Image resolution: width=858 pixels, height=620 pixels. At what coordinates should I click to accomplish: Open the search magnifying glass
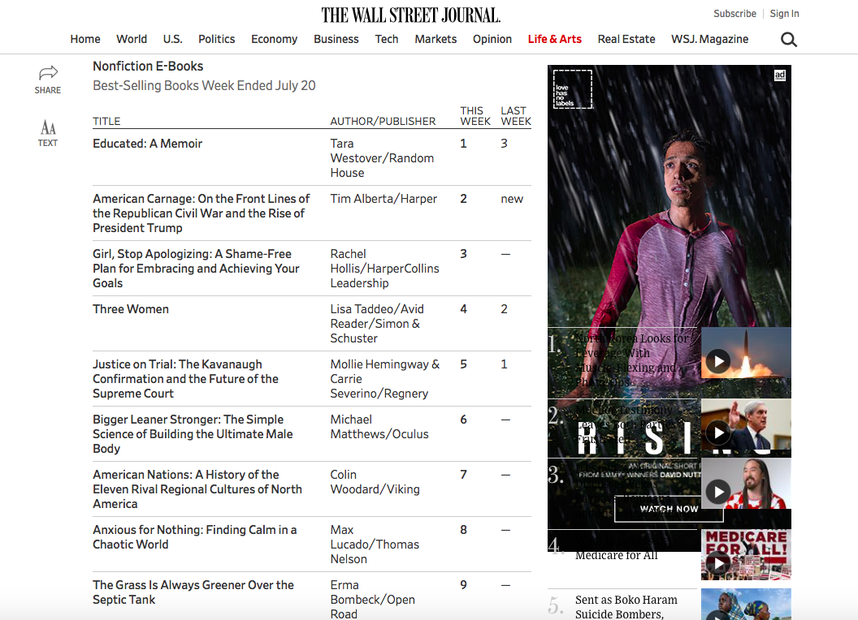(x=787, y=38)
